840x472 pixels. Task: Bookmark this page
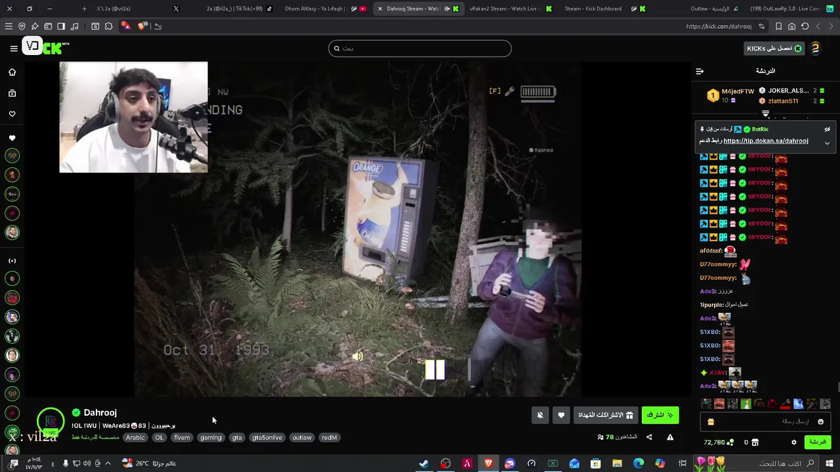[x=778, y=26]
